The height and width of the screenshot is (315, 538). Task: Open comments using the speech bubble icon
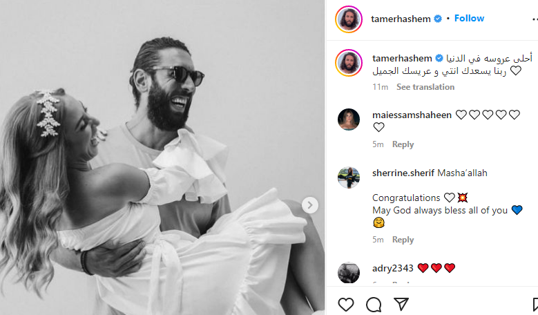tap(374, 305)
